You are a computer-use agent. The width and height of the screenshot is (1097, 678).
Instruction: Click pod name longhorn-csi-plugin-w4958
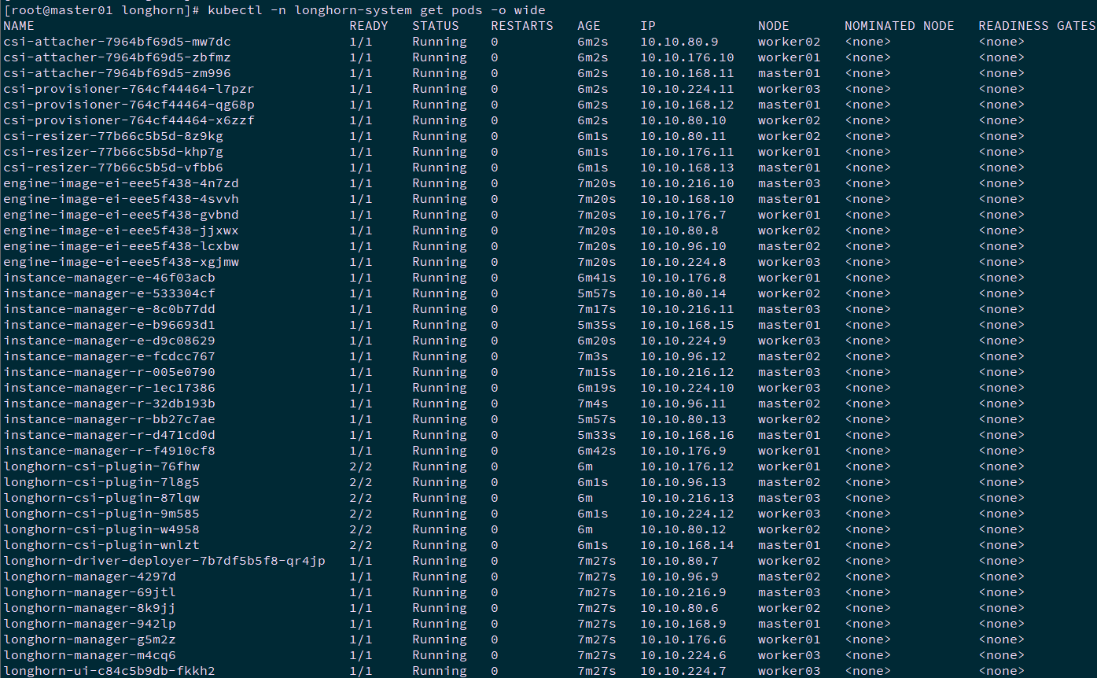click(101, 529)
